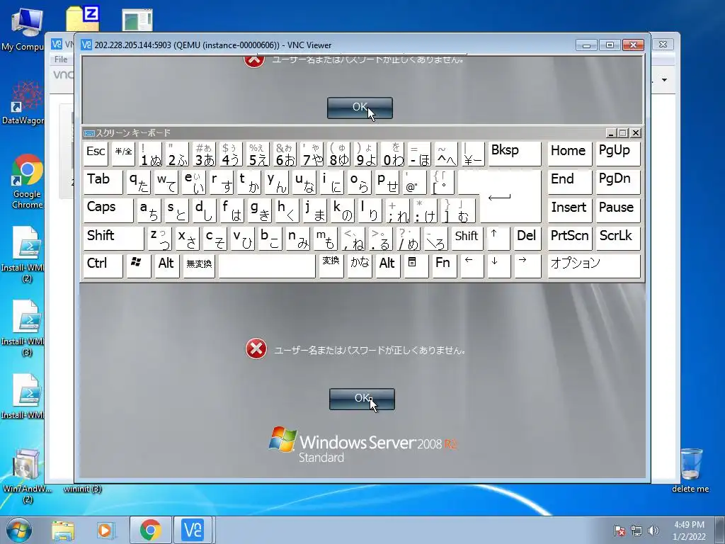Click the volume icon in system tray
This screenshot has width=725, height=544.
click(653, 530)
